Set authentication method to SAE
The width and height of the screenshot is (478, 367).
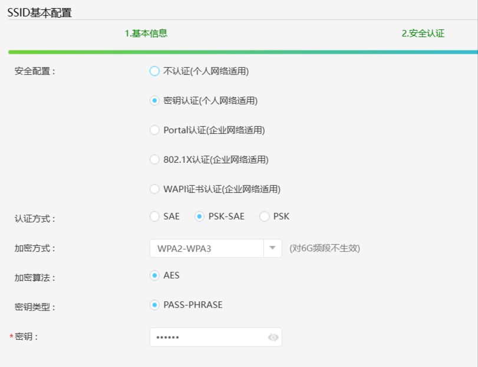tap(154, 217)
